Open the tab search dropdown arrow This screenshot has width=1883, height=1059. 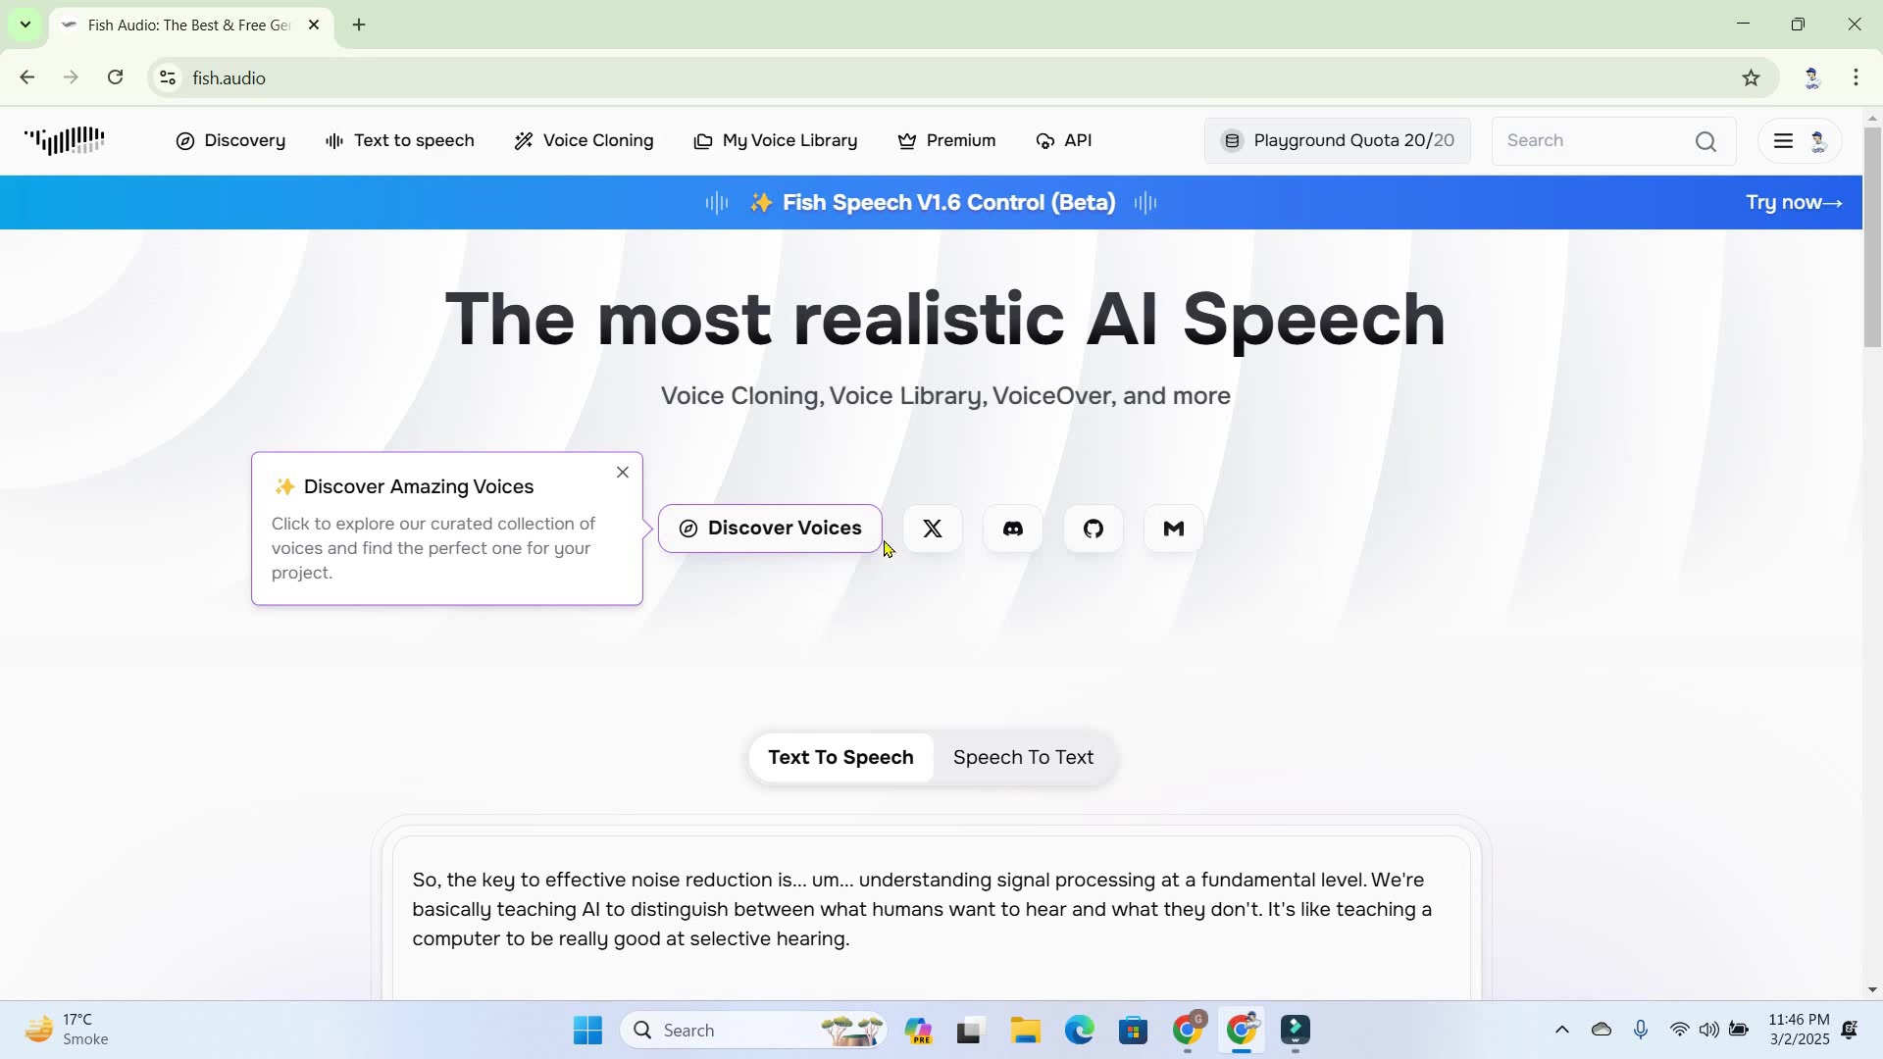(25, 25)
